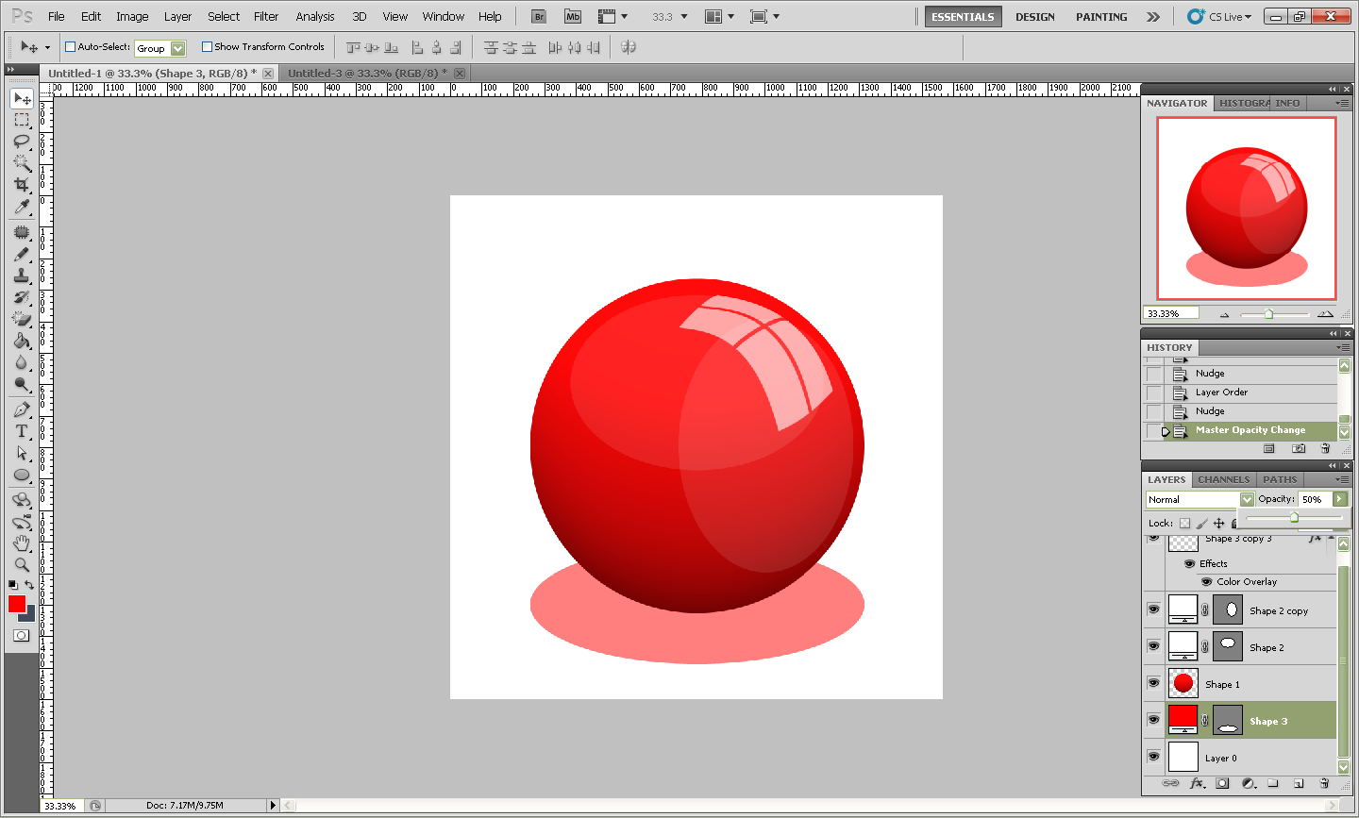The height and width of the screenshot is (818, 1359).
Task: Click the Add Layer Style fx icon
Action: 1198,783
